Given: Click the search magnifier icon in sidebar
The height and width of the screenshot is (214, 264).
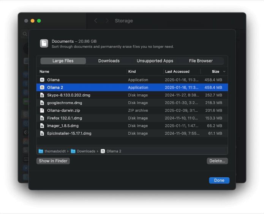Looking at the screenshot, I should pos(25,34).
